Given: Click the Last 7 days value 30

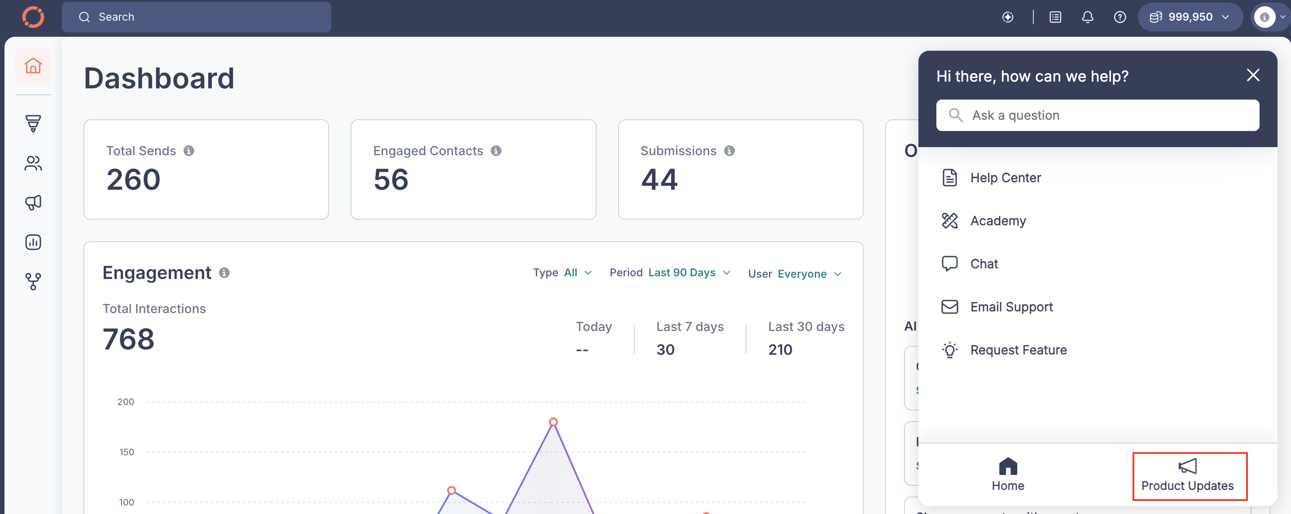Looking at the screenshot, I should coord(665,349).
